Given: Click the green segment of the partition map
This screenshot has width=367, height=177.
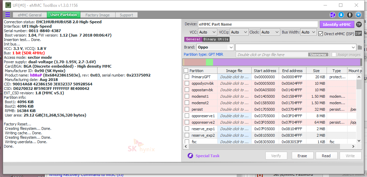Looking at the screenshot, I should (209, 62).
